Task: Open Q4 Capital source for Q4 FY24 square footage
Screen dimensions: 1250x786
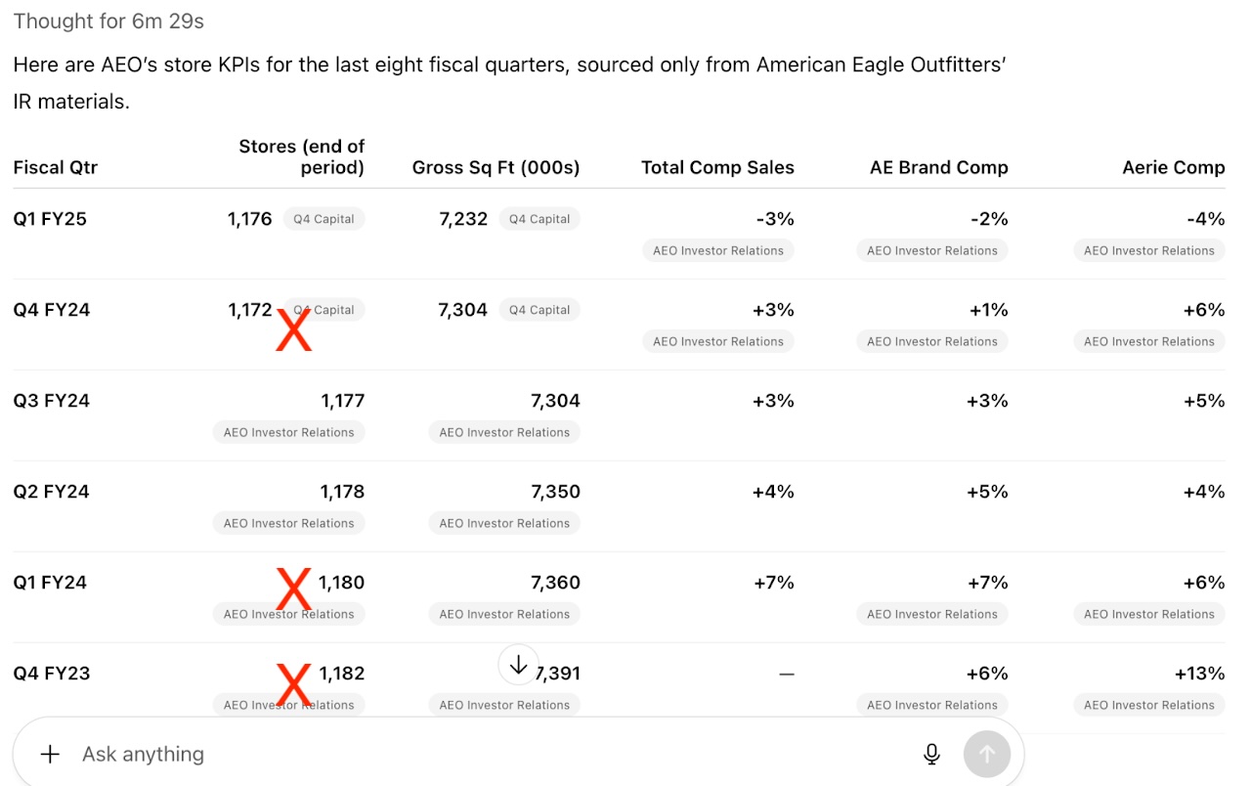Action: (x=539, y=310)
